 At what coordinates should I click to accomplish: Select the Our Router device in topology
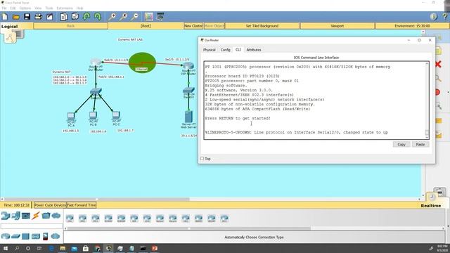click(x=96, y=63)
